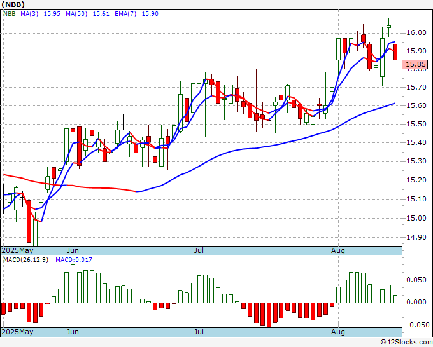Click the 15.60 price axis label
This screenshot has width=433, height=347.
[416, 106]
